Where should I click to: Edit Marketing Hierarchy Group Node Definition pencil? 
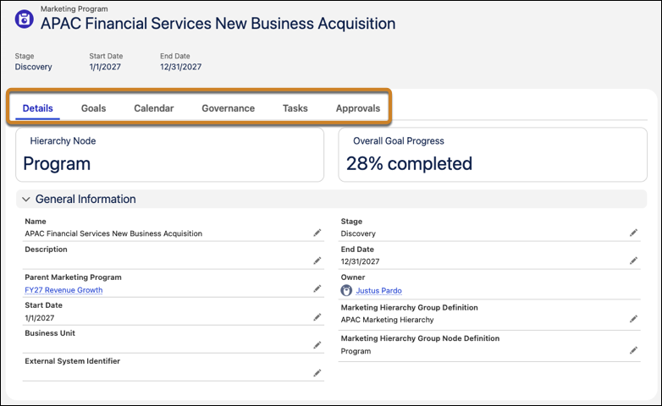[633, 350]
